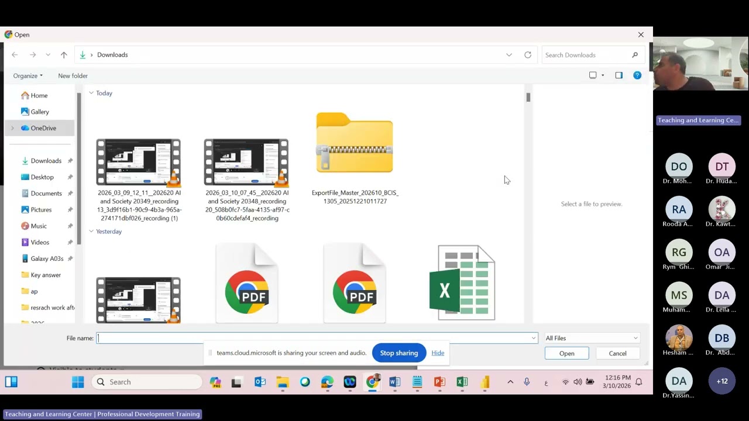749x421 pixels.
Task: Select the 2026_03_10_07_45 recording video
Action: coord(247,180)
